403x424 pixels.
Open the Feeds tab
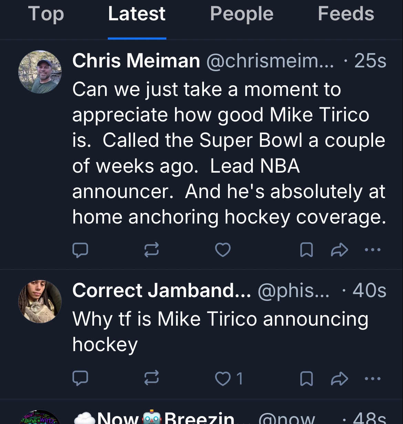click(346, 14)
